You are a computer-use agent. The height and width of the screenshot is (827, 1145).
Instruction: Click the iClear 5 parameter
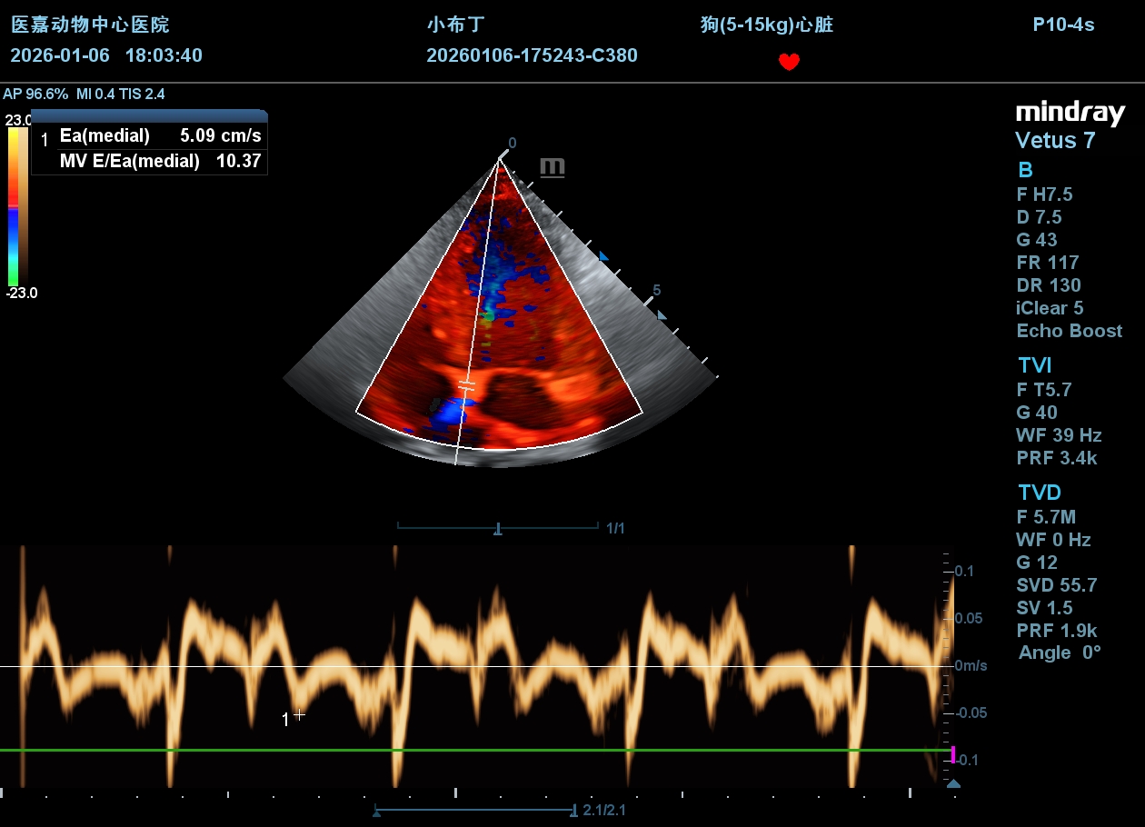point(1050,308)
